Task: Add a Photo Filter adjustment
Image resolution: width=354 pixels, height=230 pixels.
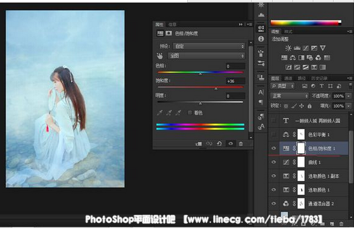Action: 310,58
